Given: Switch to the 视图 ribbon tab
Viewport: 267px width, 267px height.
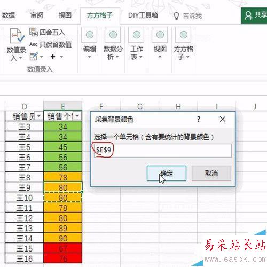Looking at the screenshot, I should coord(65,15).
